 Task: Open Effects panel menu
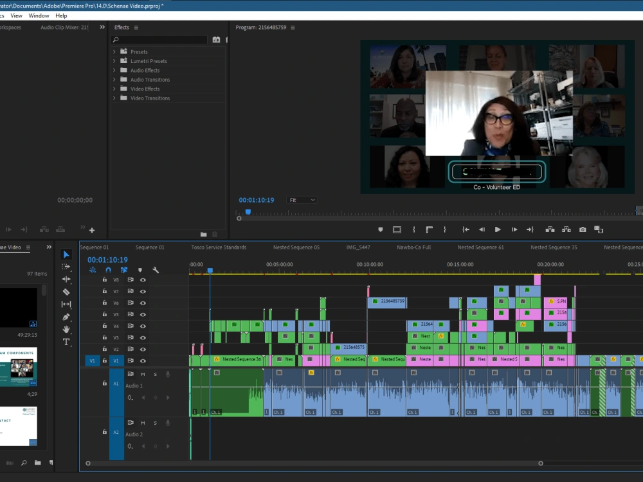(136, 28)
